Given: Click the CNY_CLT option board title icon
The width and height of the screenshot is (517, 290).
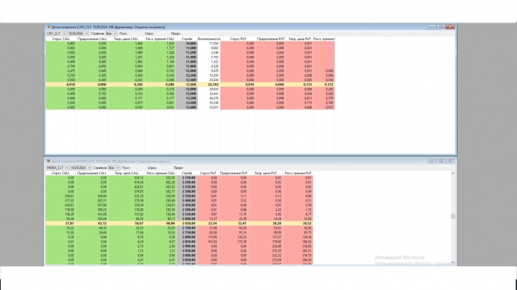Looking at the screenshot, I should (x=48, y=27).
